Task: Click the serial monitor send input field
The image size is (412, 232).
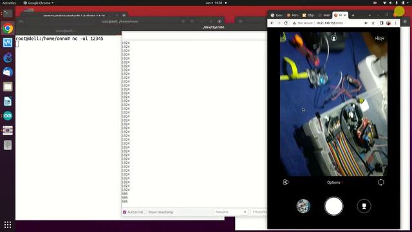Action: [x=194, y=35]
